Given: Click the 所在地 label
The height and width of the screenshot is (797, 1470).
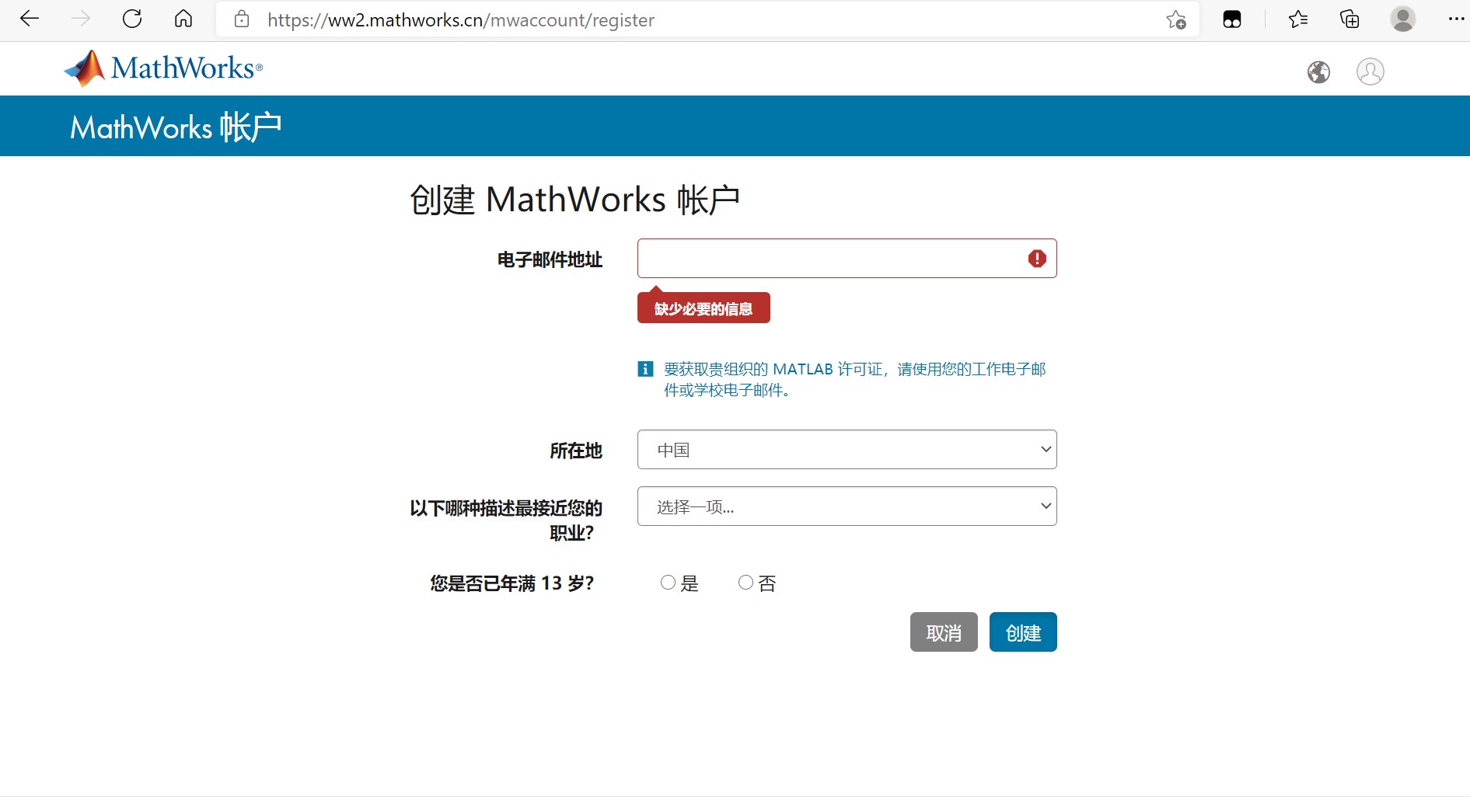Looking at the screenshot, I should (x=576, y=451).
